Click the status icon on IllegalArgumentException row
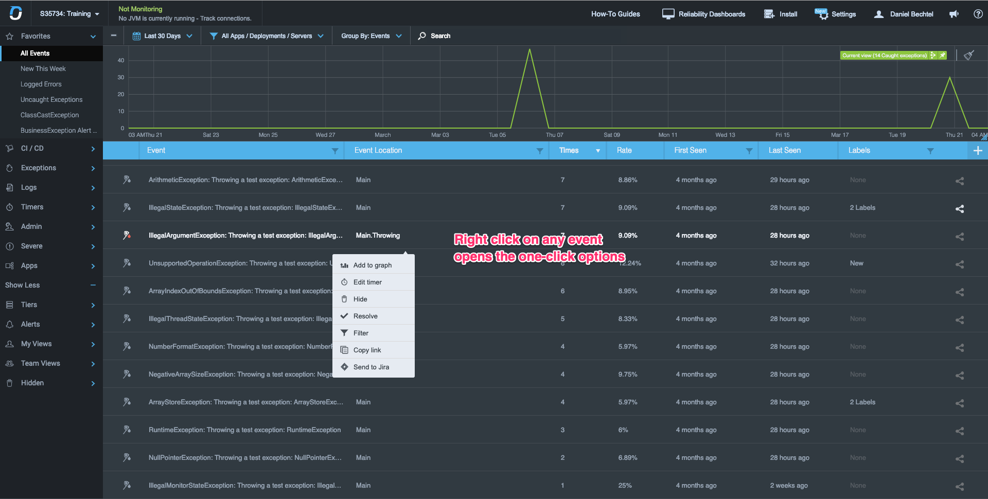This screenshot has height=499, width=988. click(127, 235)
